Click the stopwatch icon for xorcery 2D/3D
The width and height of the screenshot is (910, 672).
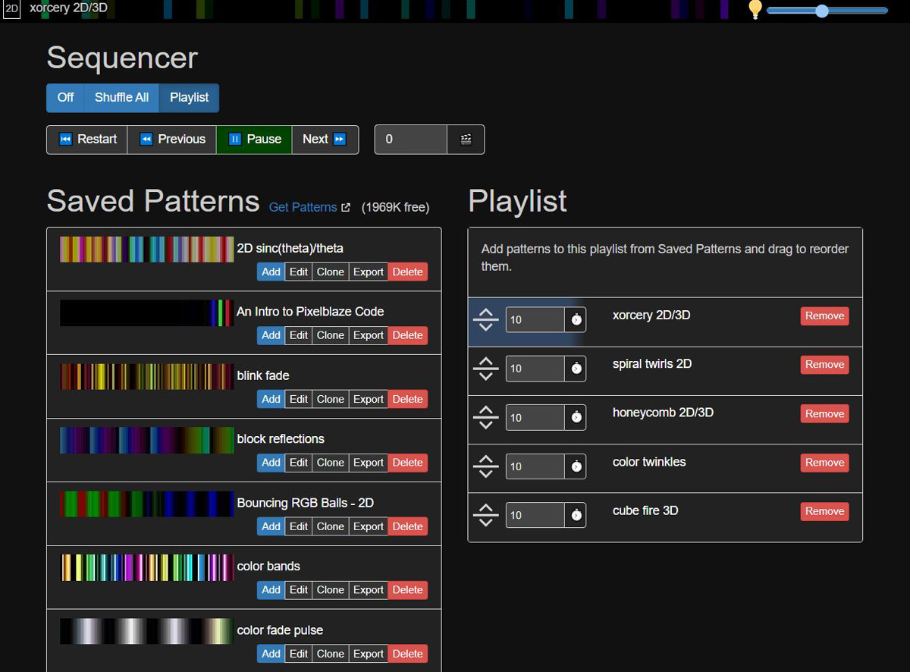[x=576, y=320]
